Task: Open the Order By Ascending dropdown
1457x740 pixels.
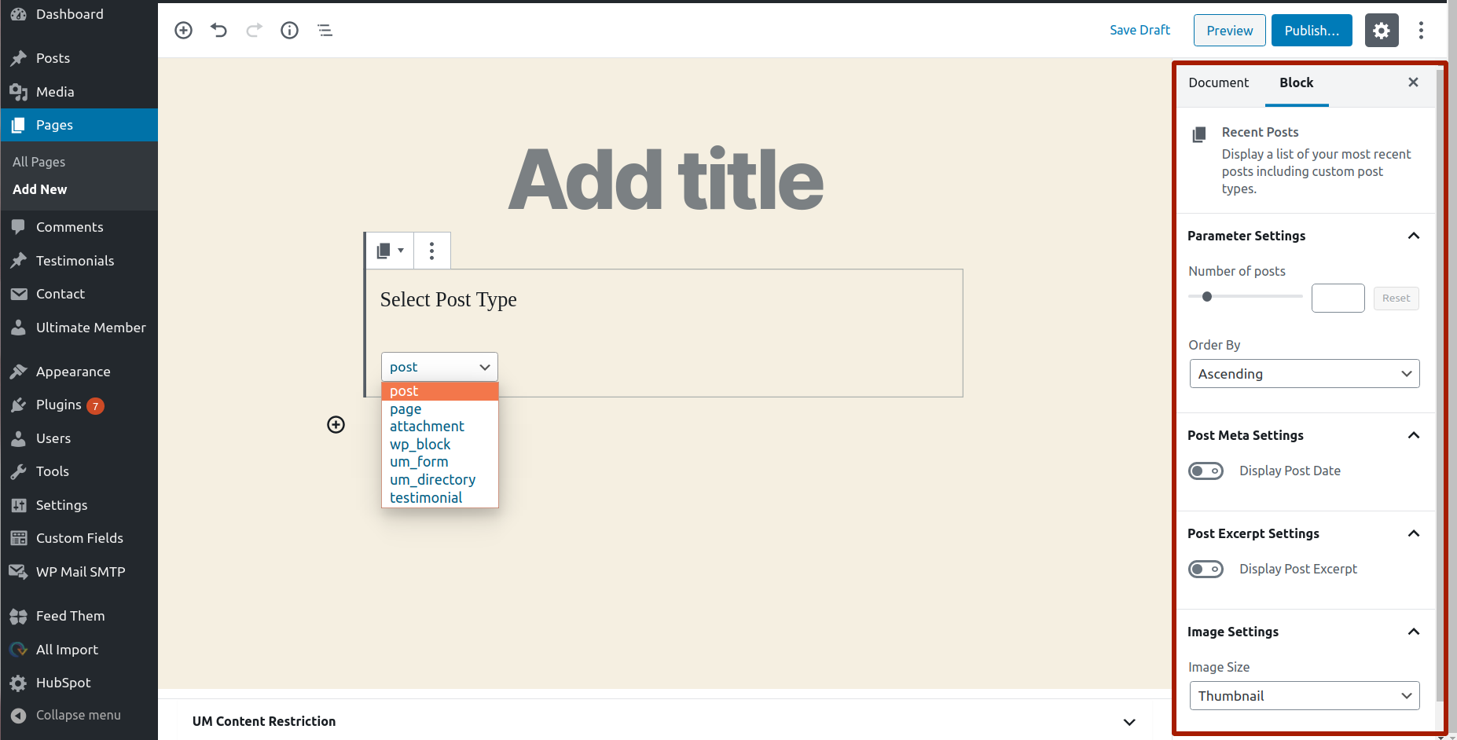Action: click(1305, 374)
